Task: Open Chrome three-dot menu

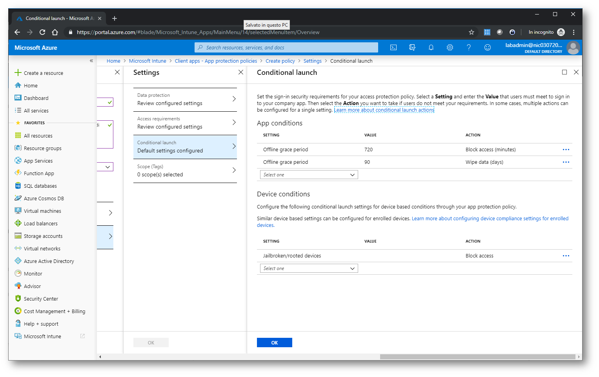Action: coord(574,32)
